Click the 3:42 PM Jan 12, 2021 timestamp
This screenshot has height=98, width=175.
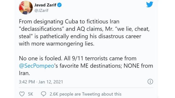pos(41,82)
